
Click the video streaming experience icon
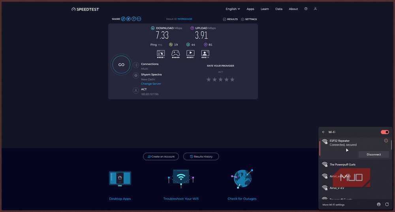pos(190,54)
